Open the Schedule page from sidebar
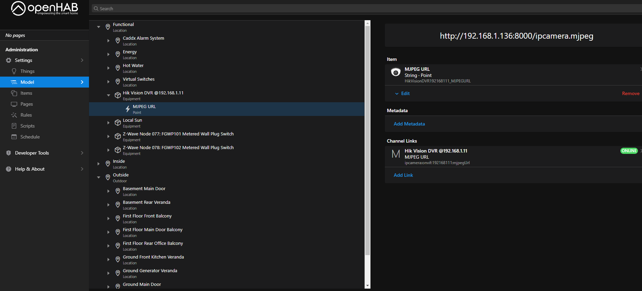Image resolution: width=642 pixels, height=291 pixels. 30,137
